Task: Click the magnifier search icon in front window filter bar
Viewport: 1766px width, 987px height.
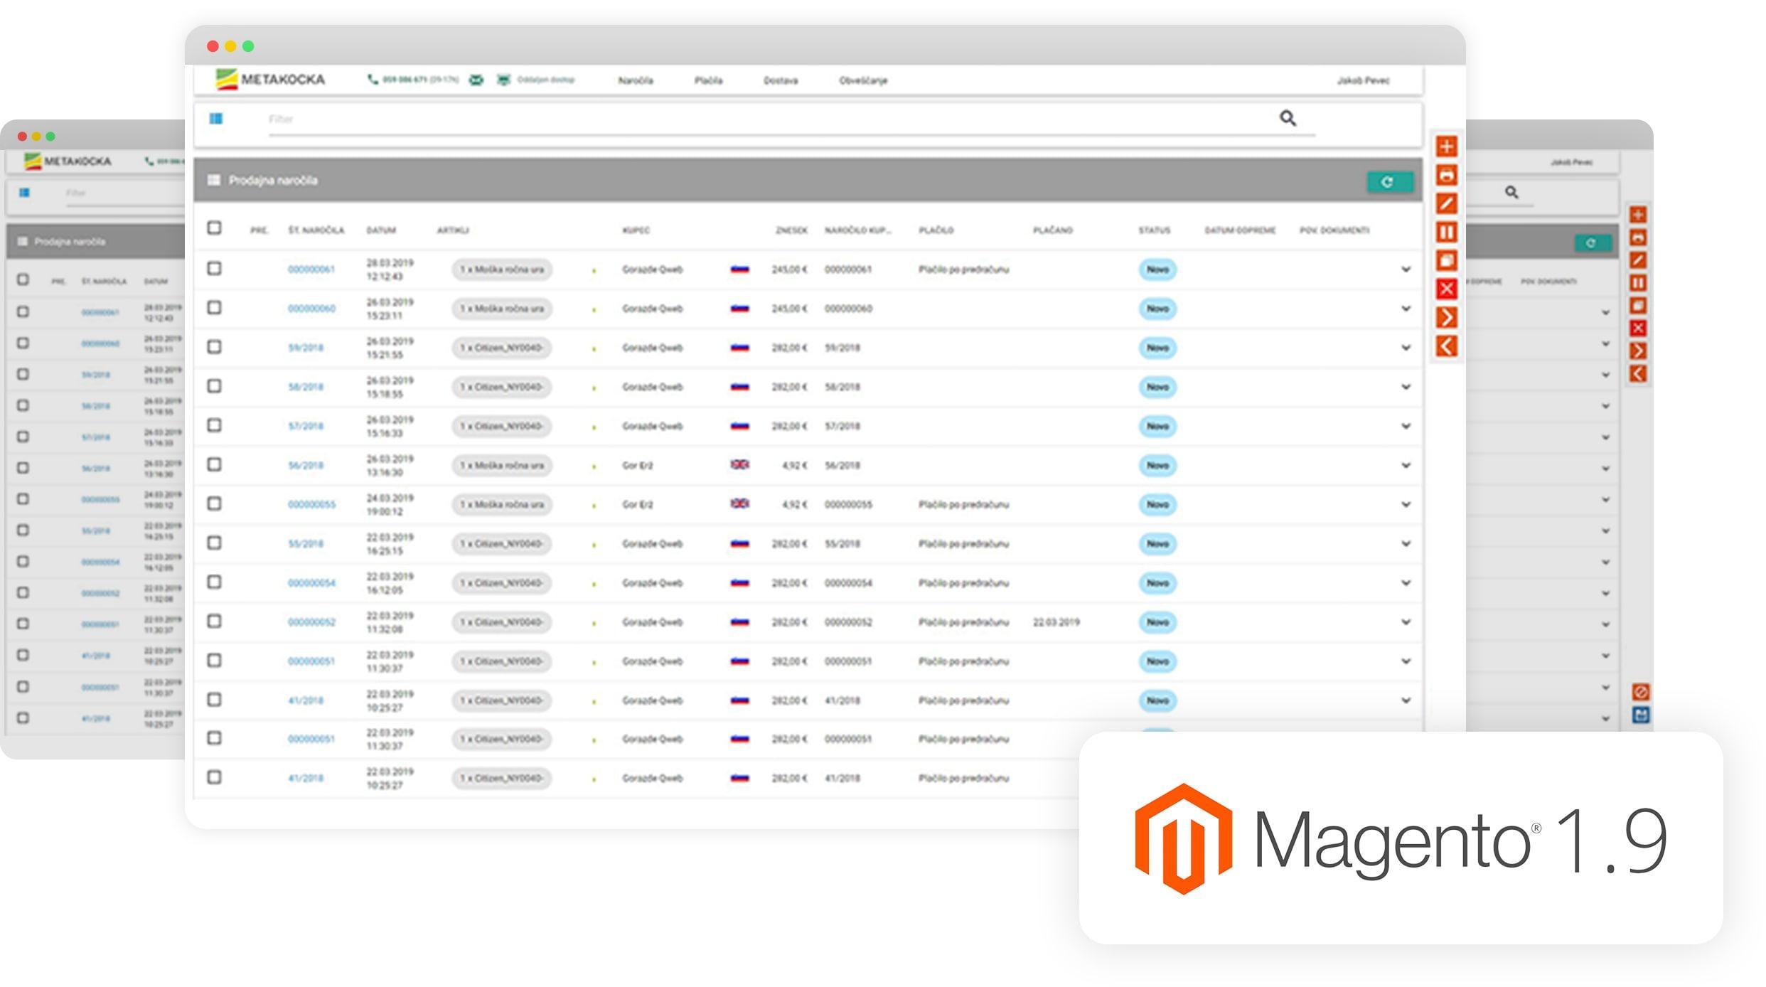Action: click(x=1288, y=118)
